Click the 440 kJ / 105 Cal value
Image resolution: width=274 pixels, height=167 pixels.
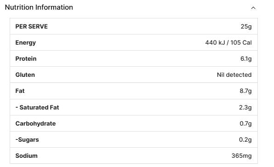coord(228,42)
